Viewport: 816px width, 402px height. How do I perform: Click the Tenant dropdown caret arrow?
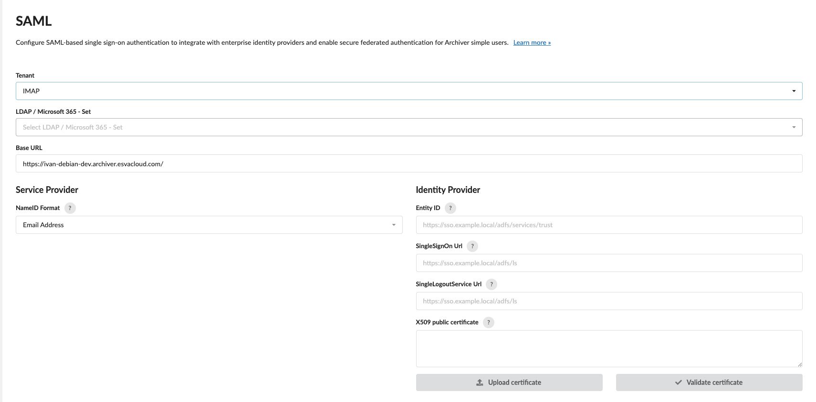794,91
